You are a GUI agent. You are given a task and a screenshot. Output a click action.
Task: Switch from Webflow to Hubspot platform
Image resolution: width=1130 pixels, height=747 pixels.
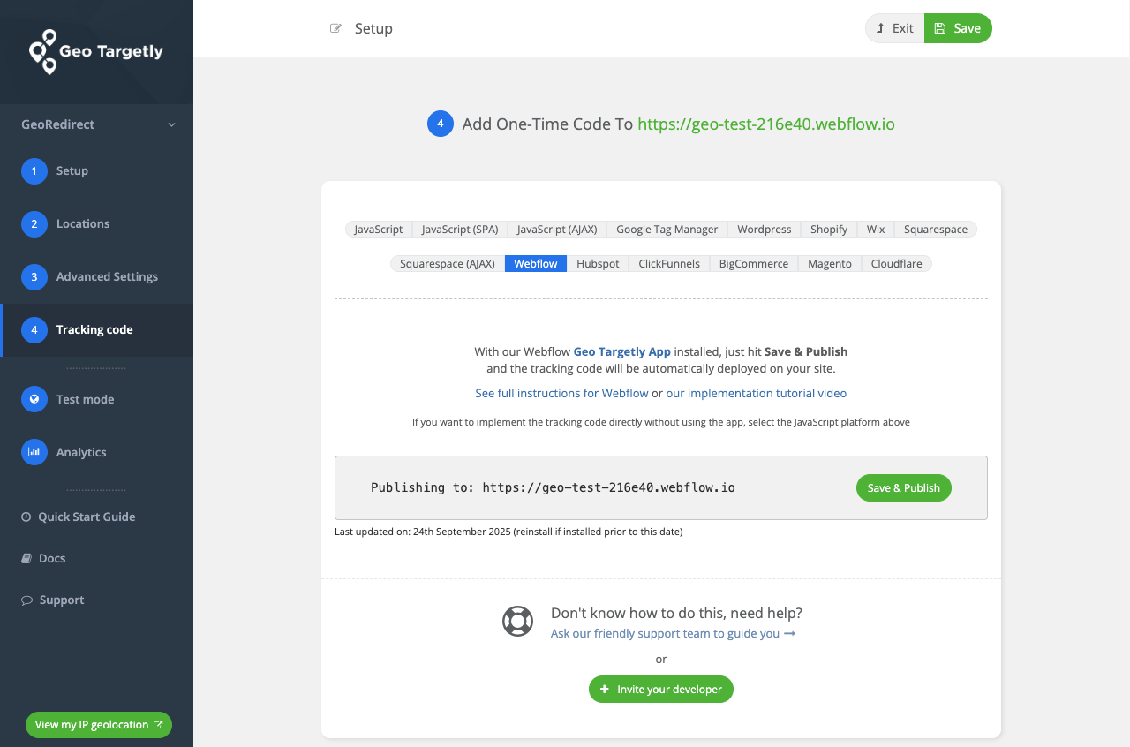click(598, 263)
